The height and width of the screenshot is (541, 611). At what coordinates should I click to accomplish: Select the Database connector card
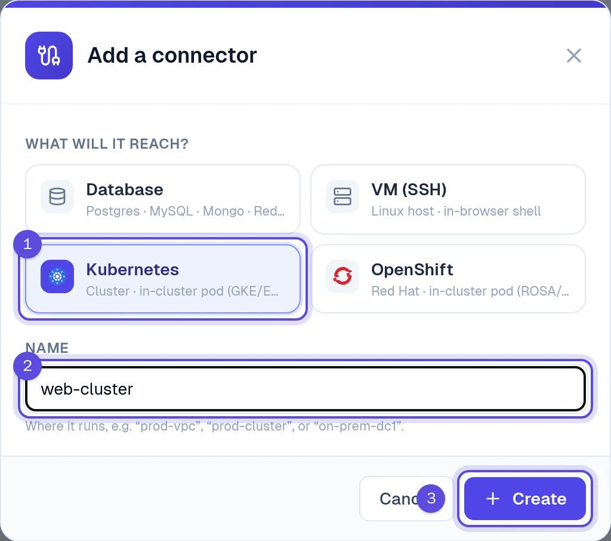click(163, 199)
